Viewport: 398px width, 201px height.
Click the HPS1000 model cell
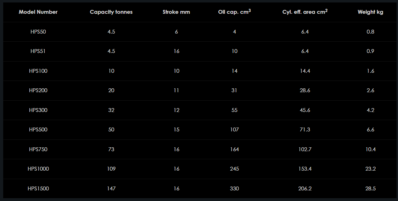point(38,169)
